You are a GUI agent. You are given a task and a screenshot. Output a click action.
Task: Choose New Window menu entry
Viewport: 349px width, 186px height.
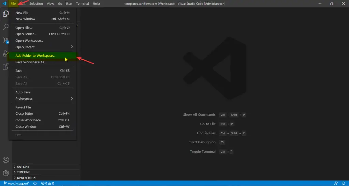(x=42, y=19)
